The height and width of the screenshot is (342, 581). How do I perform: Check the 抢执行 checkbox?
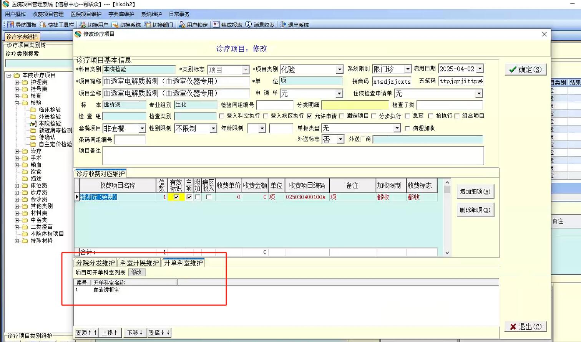pos(430,116)
